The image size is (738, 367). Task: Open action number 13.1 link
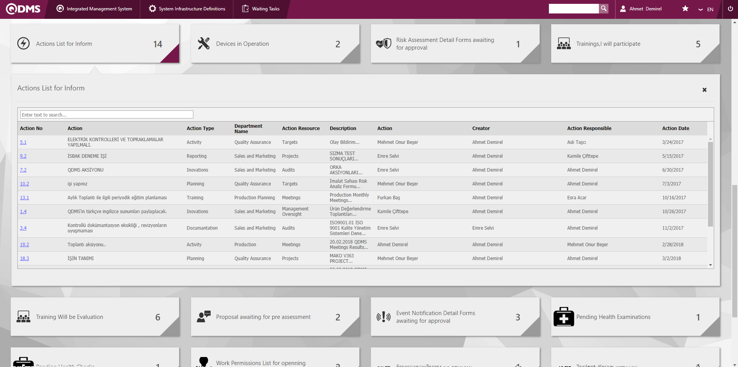tap(24, 198)
